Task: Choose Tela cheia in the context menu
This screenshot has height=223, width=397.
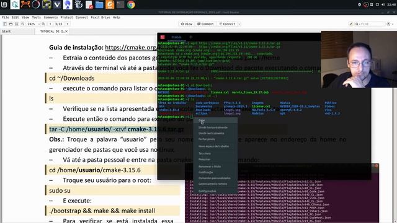Action: click(215, 154)
